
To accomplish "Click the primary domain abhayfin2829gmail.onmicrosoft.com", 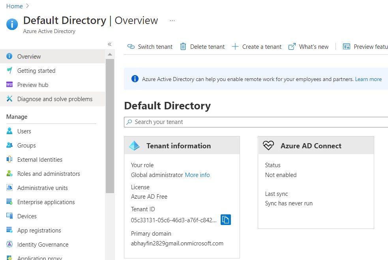I will coord(177,243).
